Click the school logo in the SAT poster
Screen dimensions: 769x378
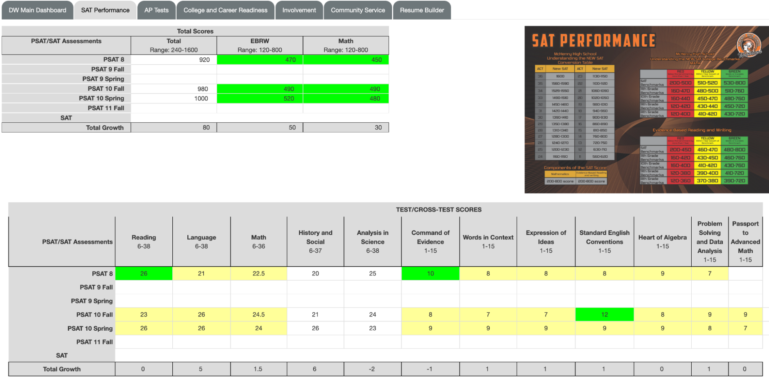point(748,45)
